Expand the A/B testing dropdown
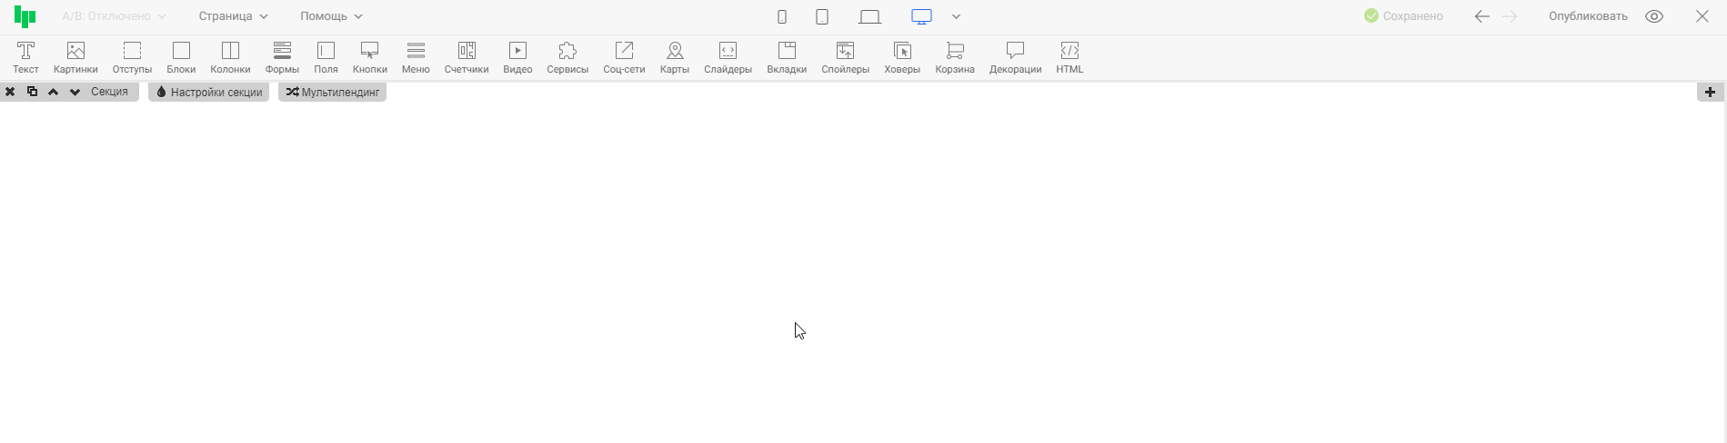Screen dimensions: 1727x443 pos(114,16)
